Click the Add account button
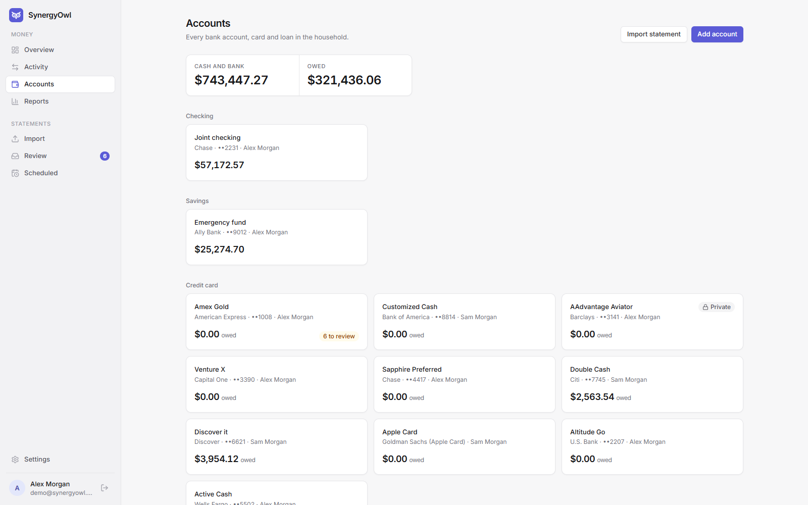Viewport: 808px width, 505px height. pyautogui.click(x=717, y=34)
